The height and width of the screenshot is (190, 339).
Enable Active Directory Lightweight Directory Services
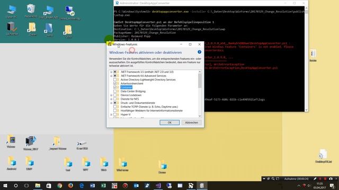[115, 80]
